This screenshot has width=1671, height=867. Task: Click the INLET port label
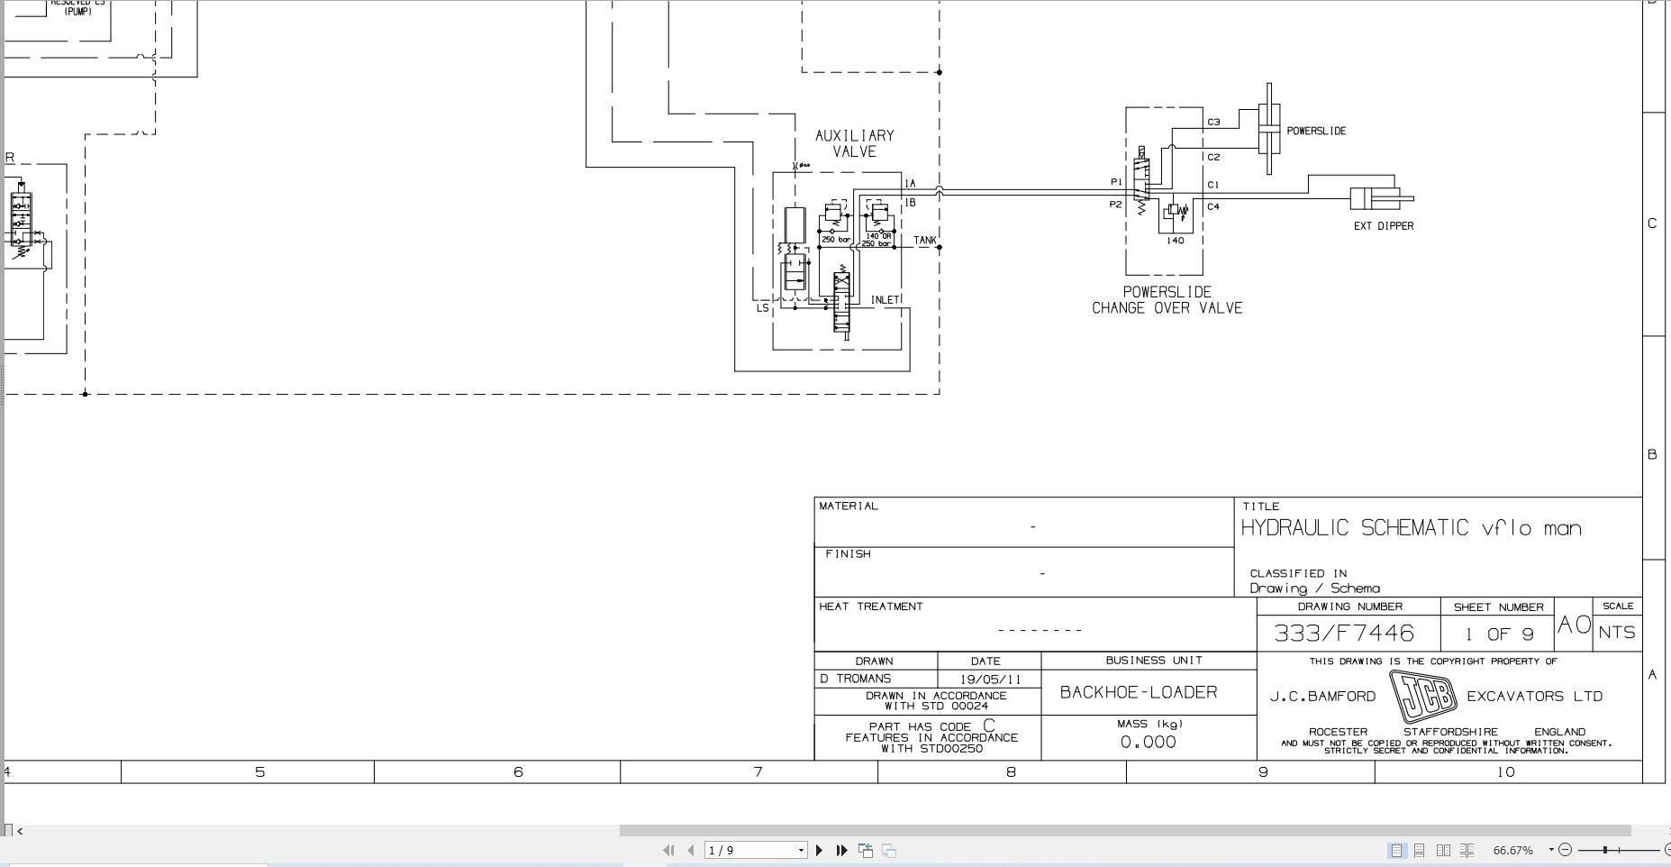tap(885, 300)
